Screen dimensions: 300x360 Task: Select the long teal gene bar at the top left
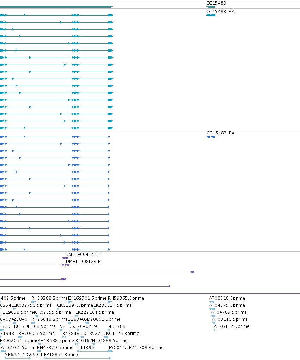click(x=56, y=7)
